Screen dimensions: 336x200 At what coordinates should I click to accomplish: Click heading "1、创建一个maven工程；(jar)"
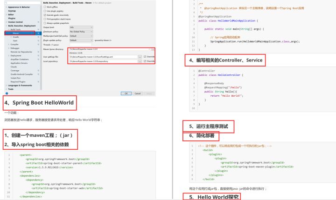pos(38,135)
